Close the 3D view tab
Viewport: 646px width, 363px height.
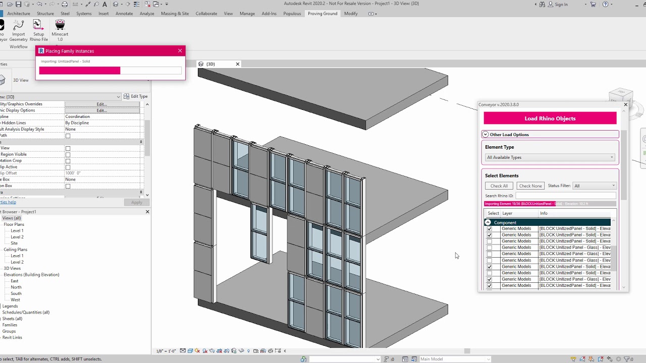pyautogui.click(x=238, y=64)
